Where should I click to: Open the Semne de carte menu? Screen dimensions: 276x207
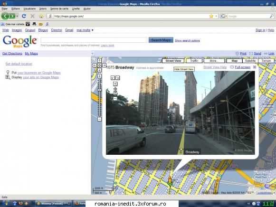coord(59,9)
